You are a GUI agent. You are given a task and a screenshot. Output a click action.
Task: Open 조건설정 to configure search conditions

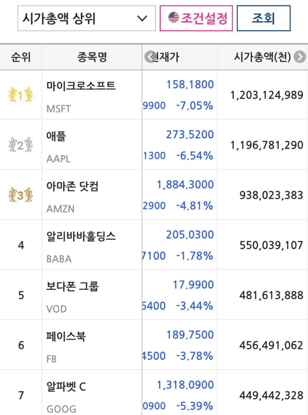(196, 17)
